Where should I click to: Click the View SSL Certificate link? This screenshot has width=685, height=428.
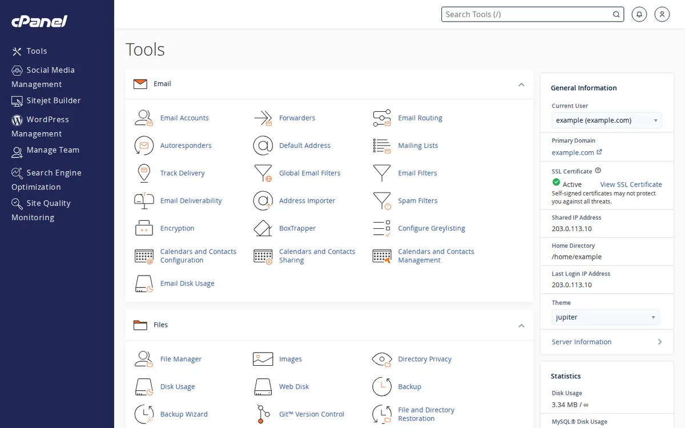(x=631, y=184)
